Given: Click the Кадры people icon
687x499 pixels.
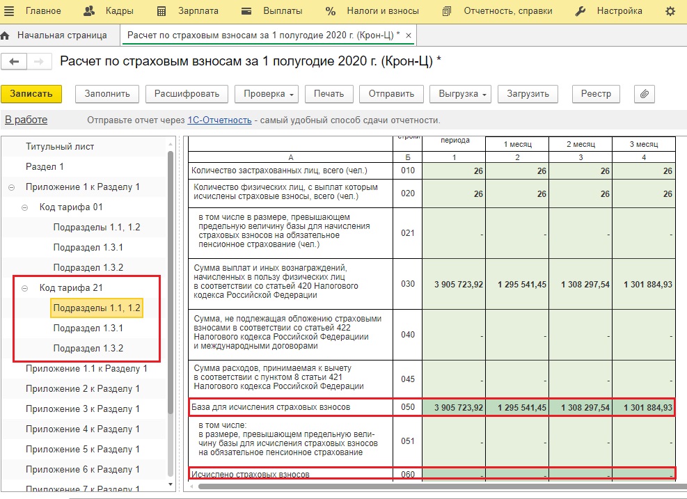Looking at the screenshot, I should coord(89,11).
